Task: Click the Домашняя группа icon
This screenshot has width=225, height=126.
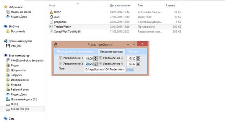Action: [6, 41]
